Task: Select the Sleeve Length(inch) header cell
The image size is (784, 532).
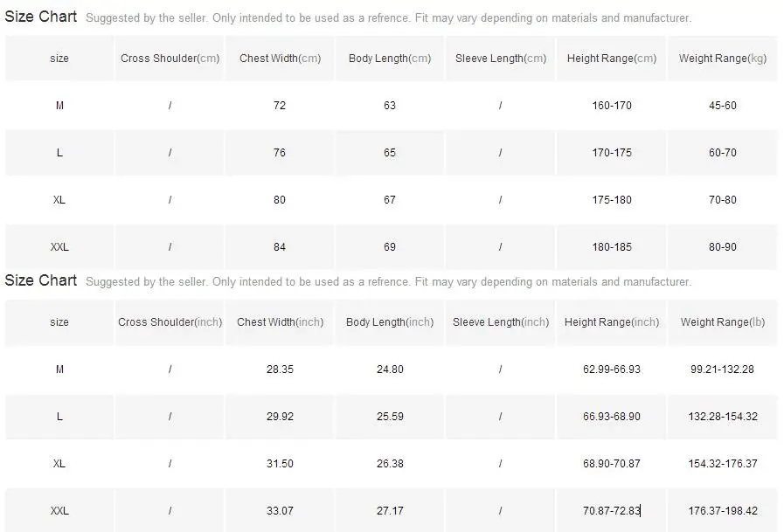Action: tap(500, 322)
